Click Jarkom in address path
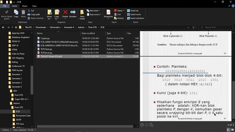 tap(81, 27)
